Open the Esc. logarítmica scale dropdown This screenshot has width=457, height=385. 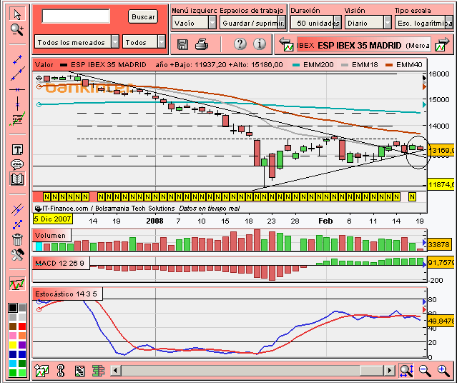[424, 23]
